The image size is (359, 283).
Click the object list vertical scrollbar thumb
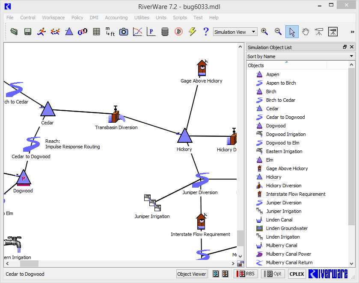point(351,147)
